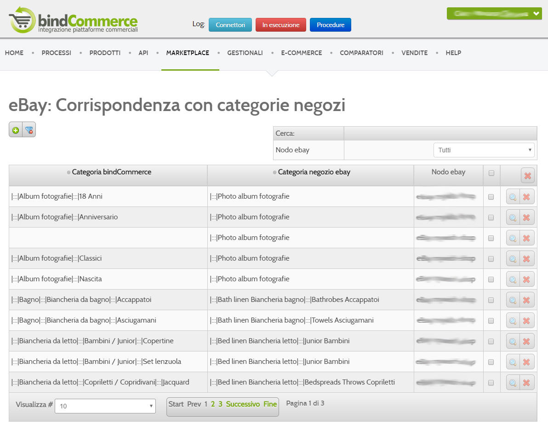Delete the 18 Anni row
This screenshot has width=548, height=435.
527,197
